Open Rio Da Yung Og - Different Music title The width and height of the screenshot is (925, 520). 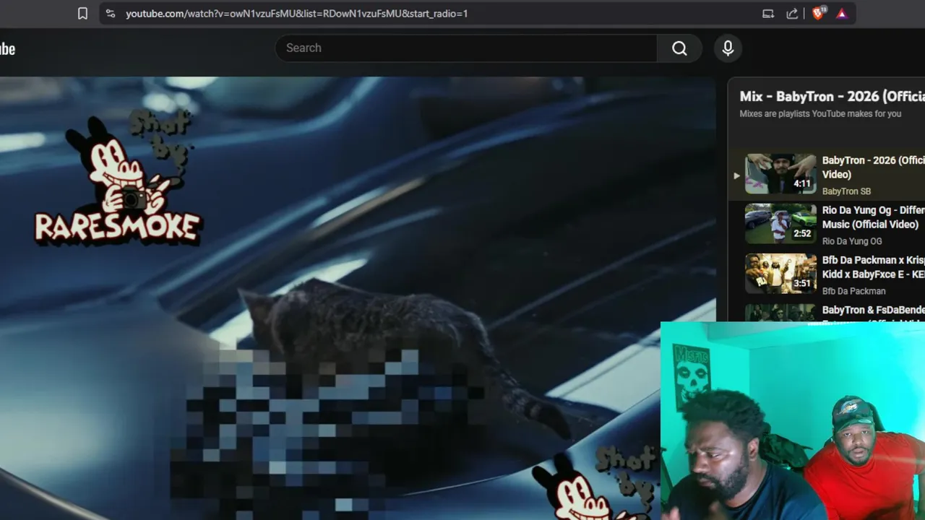[873, 217]
